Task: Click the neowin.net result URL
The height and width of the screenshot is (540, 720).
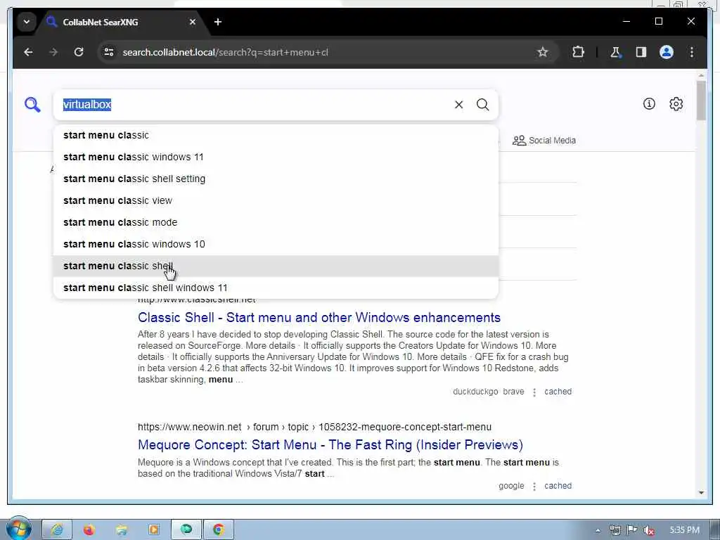Action: pos(314,427)
